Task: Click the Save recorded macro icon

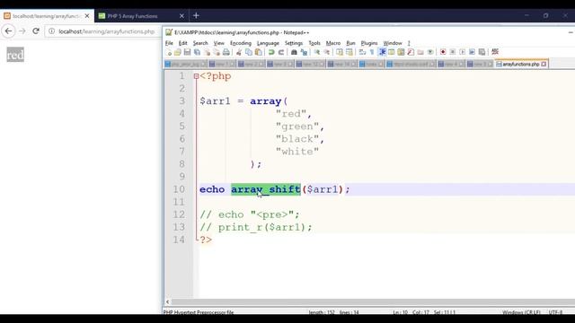Action: (482, 52)
